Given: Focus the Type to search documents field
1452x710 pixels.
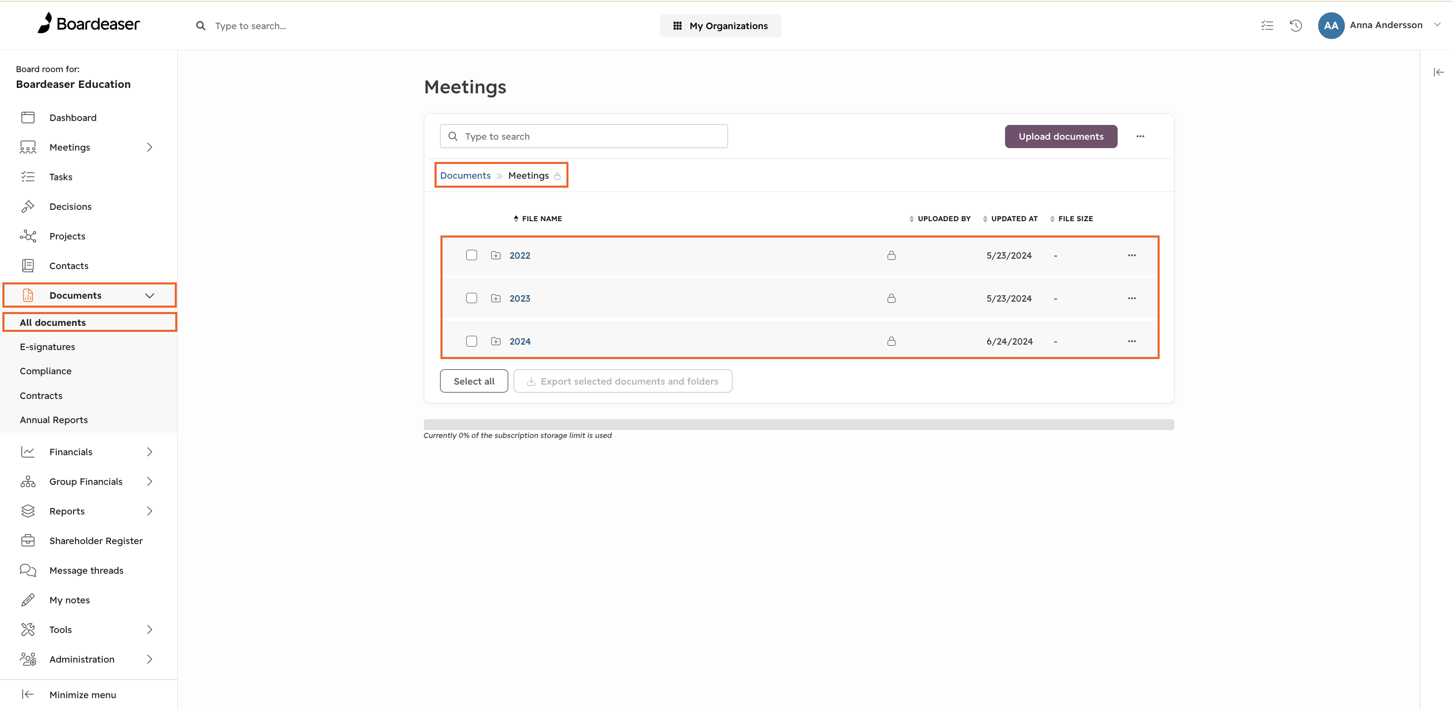Looking at the screenshot, I should point(583,136).
